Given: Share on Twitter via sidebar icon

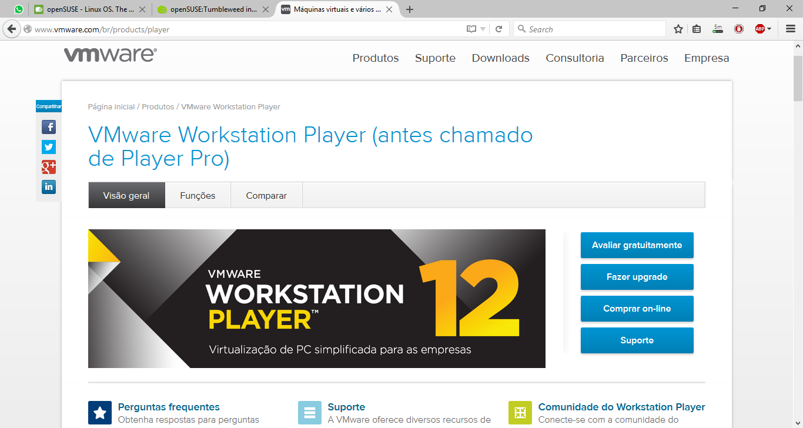Looking at the screenshot, I should (49, 147).
